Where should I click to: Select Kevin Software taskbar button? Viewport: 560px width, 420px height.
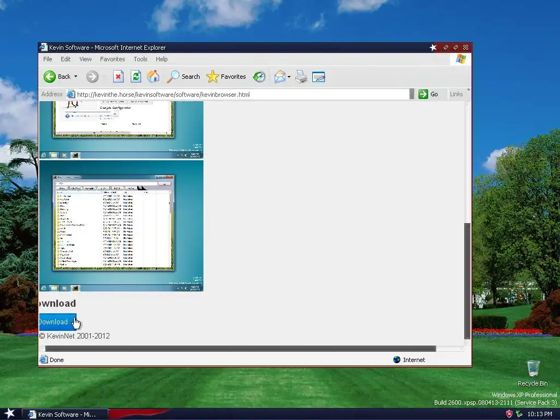[x=65, y=415]
